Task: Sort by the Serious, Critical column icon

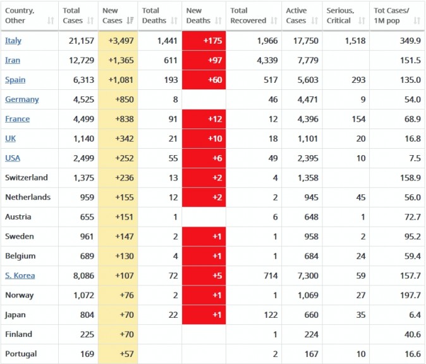Action: coord(362,21)
